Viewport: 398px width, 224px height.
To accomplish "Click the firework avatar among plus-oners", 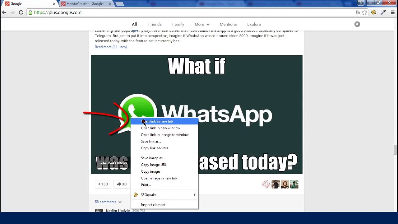I will tap(266, 184).
